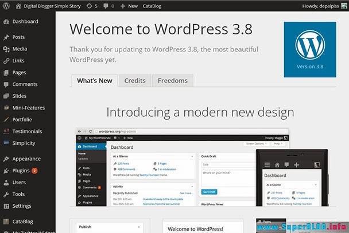Click the user avatar beside Howdy, depalpiss

click(x=344, y=6)
